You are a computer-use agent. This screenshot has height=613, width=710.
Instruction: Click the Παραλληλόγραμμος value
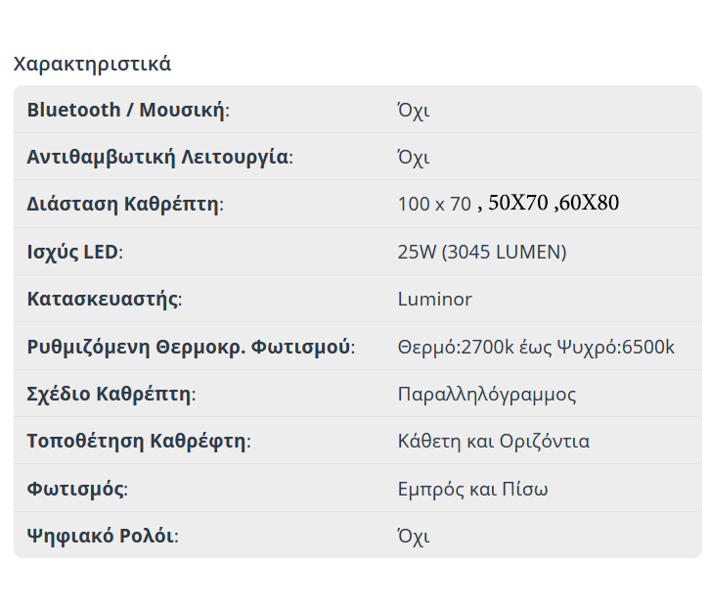pos(486,394)
